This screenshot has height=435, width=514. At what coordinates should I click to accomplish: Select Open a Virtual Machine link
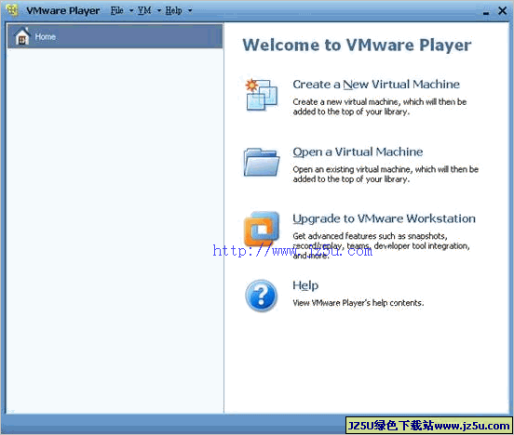[358, 152]
